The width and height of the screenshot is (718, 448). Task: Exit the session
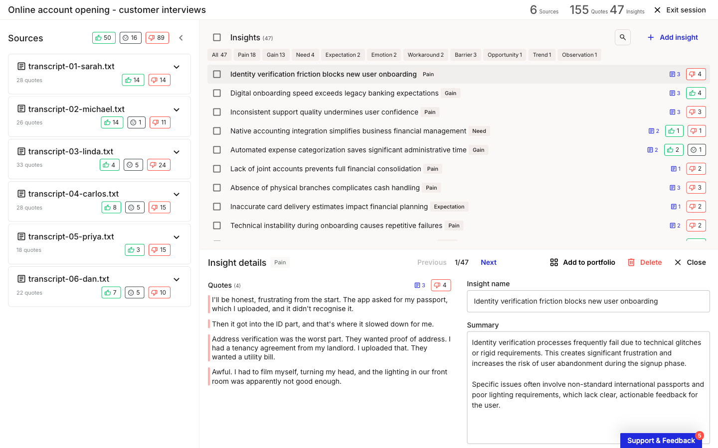(x=680, y=10)
